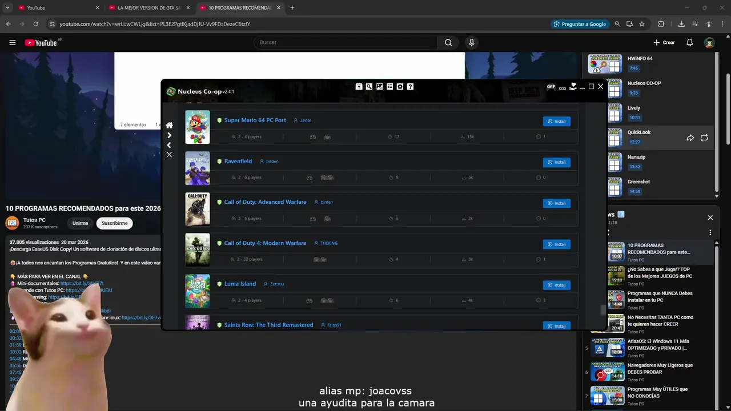
Task: Click the Nucleus Co-op forward arrow
Action: click(x=169, y=135)
